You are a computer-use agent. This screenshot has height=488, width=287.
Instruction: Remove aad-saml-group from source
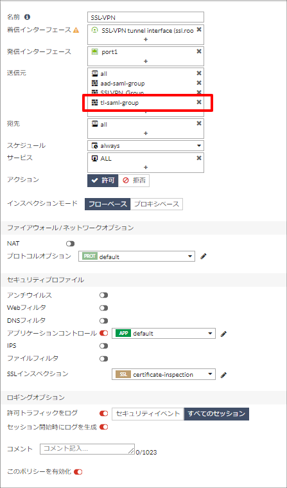pyautogui.click(x=198, y=83)
